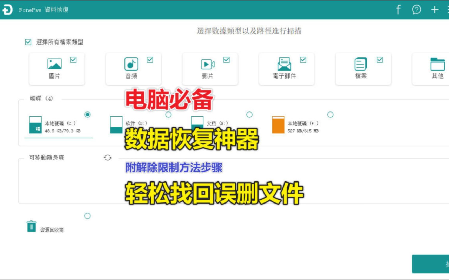Select the 其他 folder type icon
Screen dimensions: 449x280
click(438, 64)
